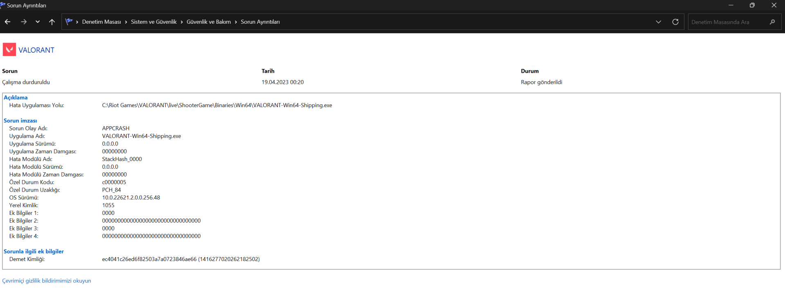Image resolution: width=785 pixels, height=306 pixels.
Task: Select the Demet Kimliği hash value
Action: point(181,259)
